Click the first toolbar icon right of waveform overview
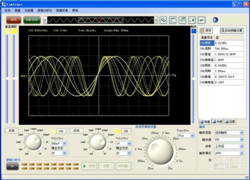The width and height of the screenshot is (250, 180). pos(163,20)
